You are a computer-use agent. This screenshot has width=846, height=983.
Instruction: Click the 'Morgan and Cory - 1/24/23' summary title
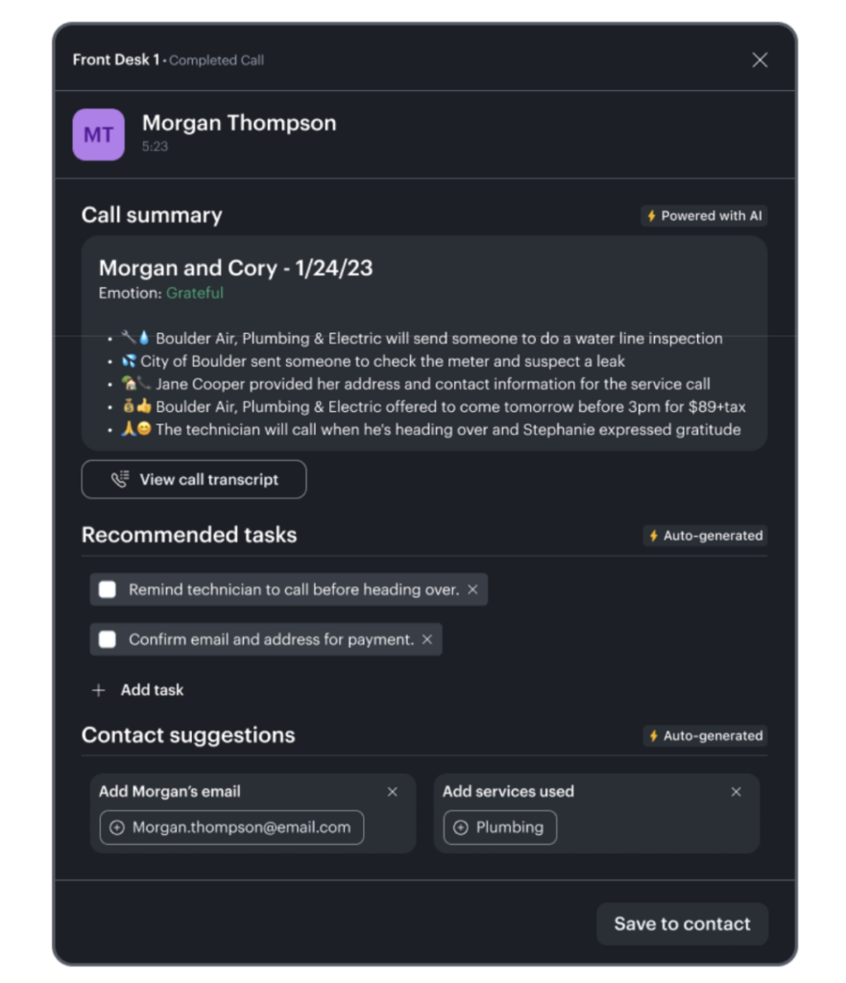pos(235,269)
